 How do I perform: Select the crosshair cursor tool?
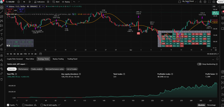click(x=2, y=7)
